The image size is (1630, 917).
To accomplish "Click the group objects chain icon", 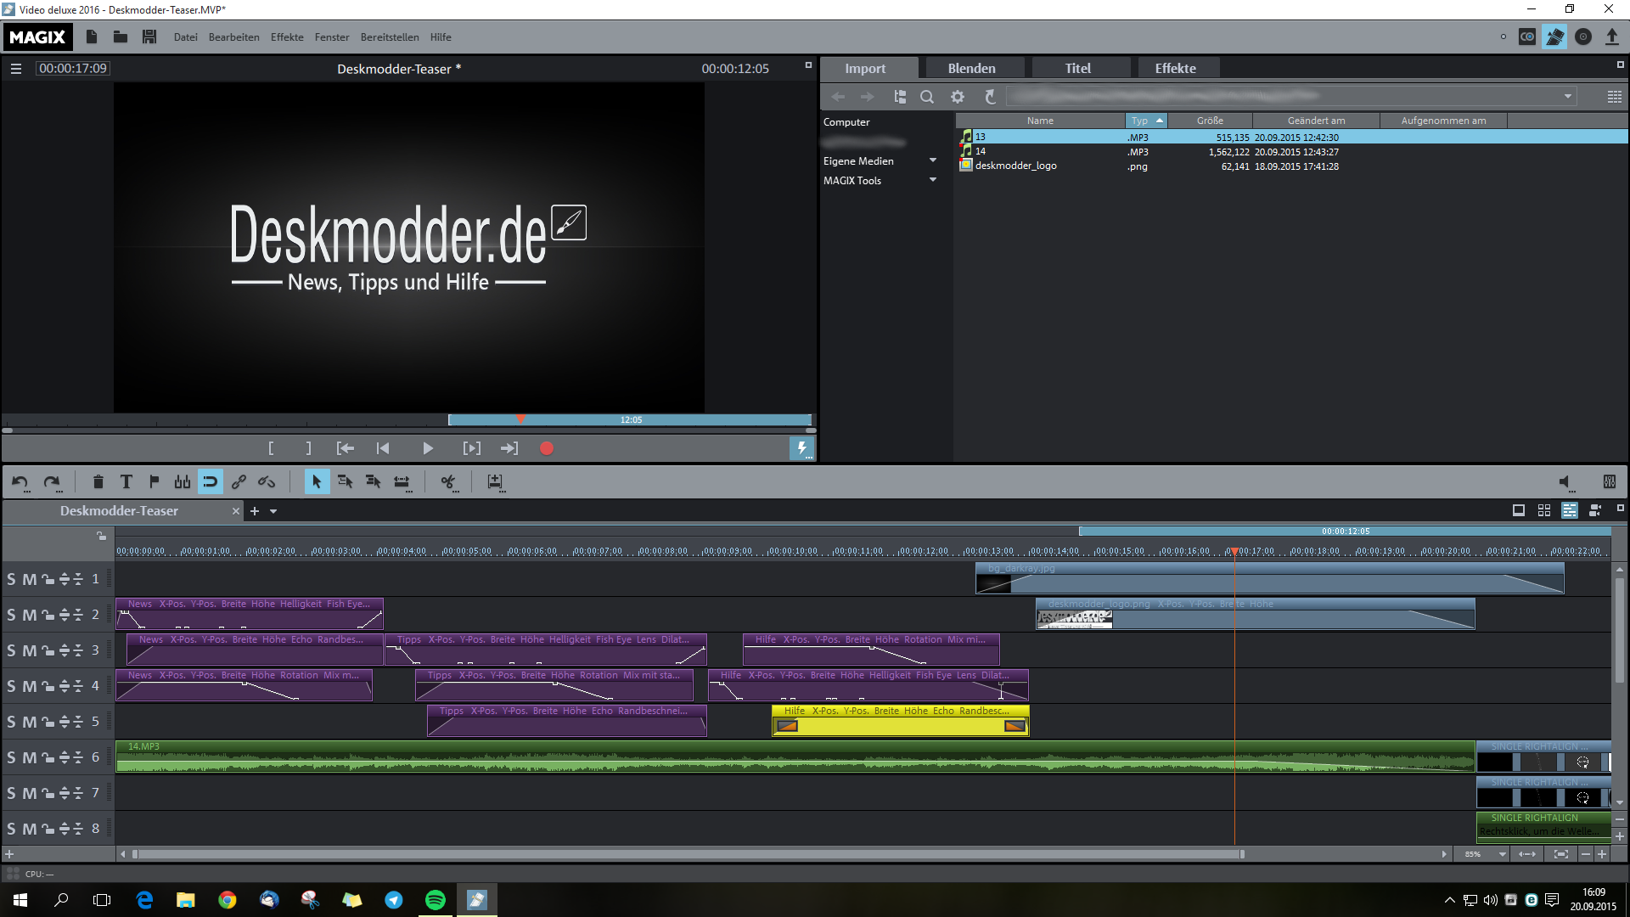I will coord(239,482).
